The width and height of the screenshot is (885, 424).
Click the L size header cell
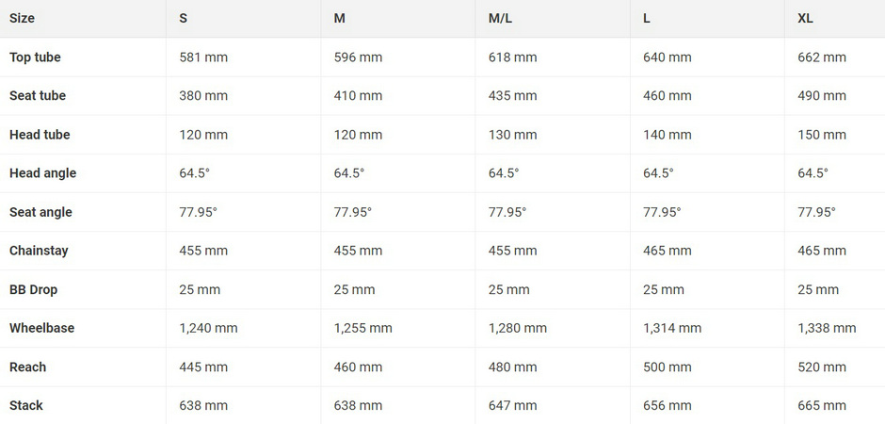click(x=646, y=18)
